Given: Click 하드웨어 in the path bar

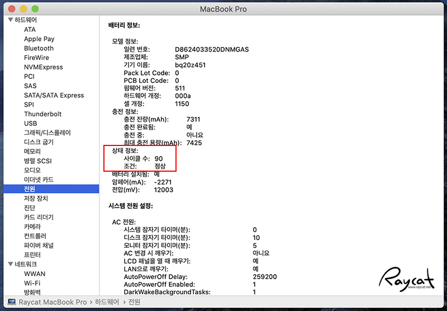Looking at the screenshot, I should pos(107,302).
